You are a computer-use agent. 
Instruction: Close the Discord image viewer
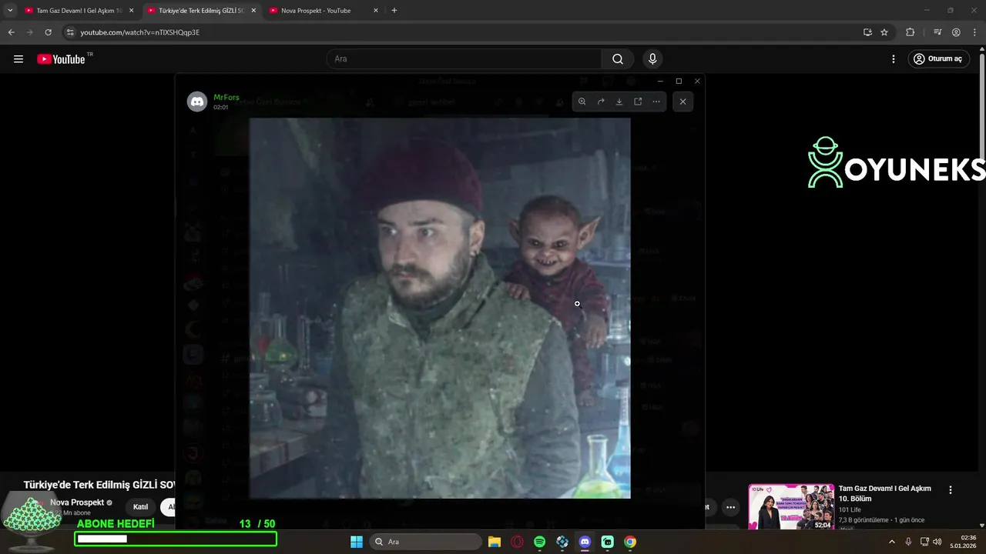click(x=682, y=102)
